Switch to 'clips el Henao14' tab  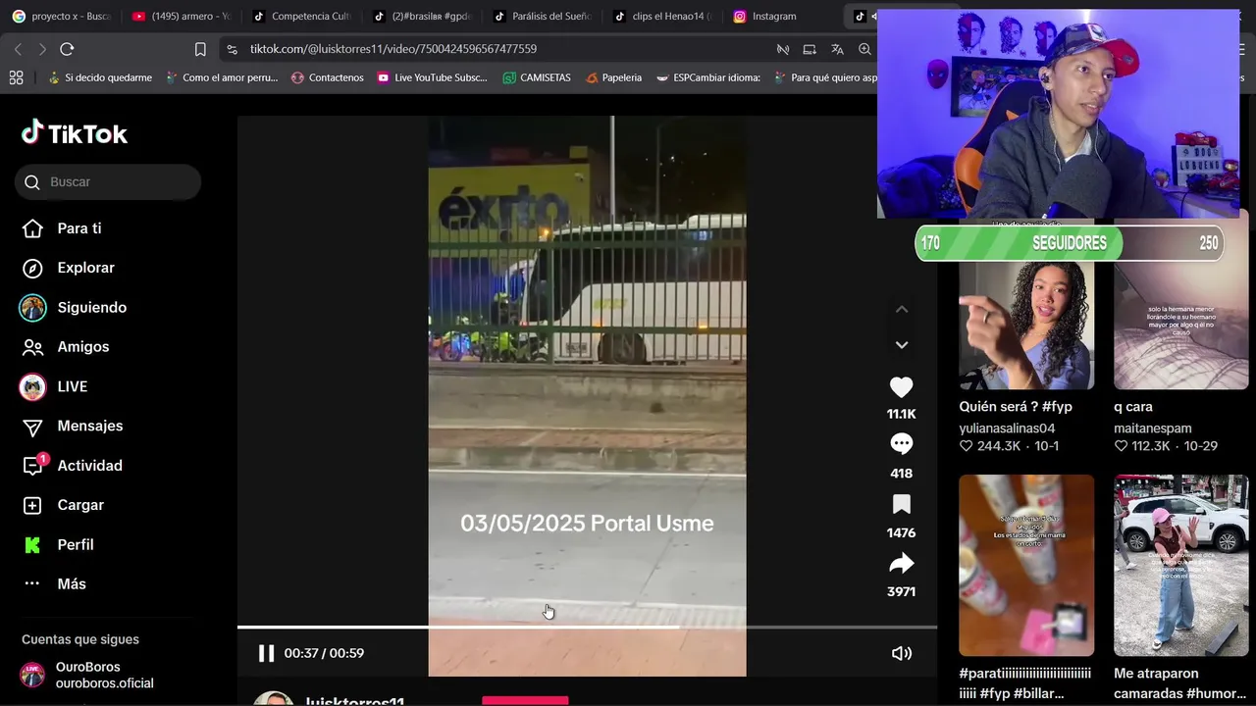[663, 17]
